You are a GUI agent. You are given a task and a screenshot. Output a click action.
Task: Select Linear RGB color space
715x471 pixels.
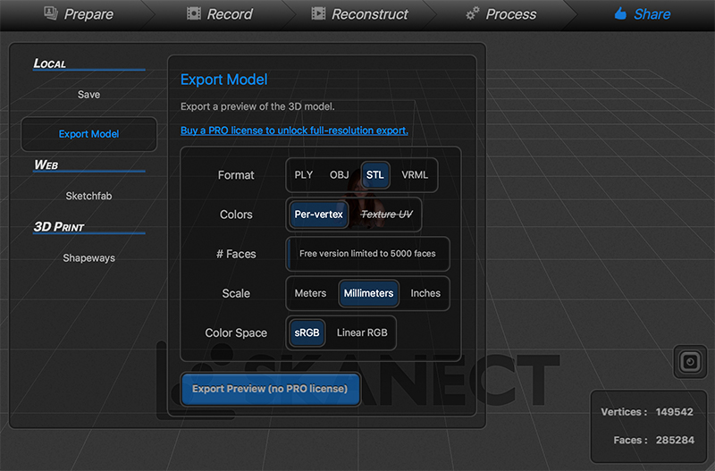tap(362, 332)
